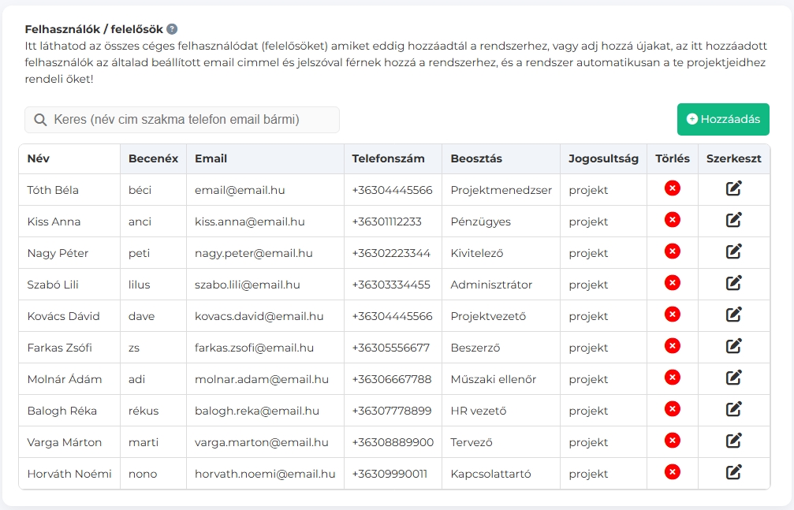Screen dimensions: 794x510
Task: Click the delete icon for Molnár Ádám
Action: 672,378
